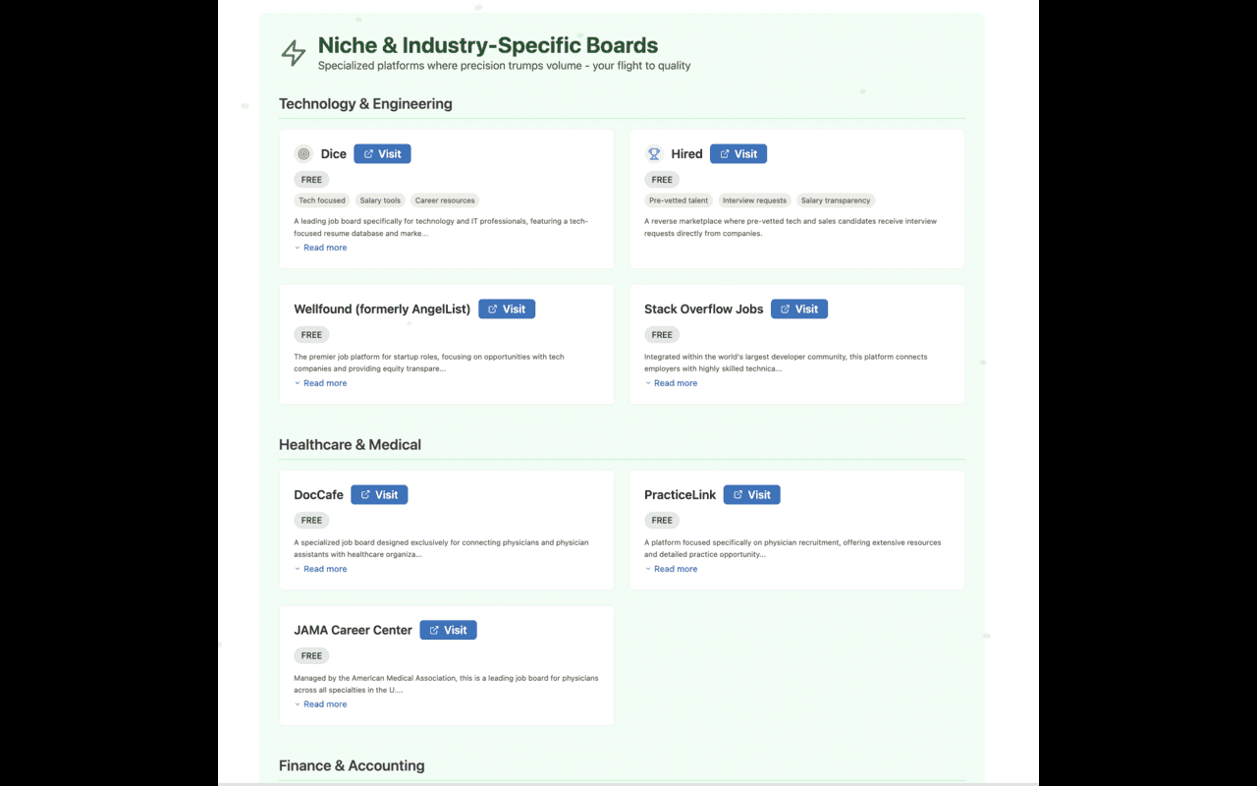1257x786 pixels.
Task: Click Visit for Wellfound (formerly AngelList)
Action: click(x=507, y=309)
